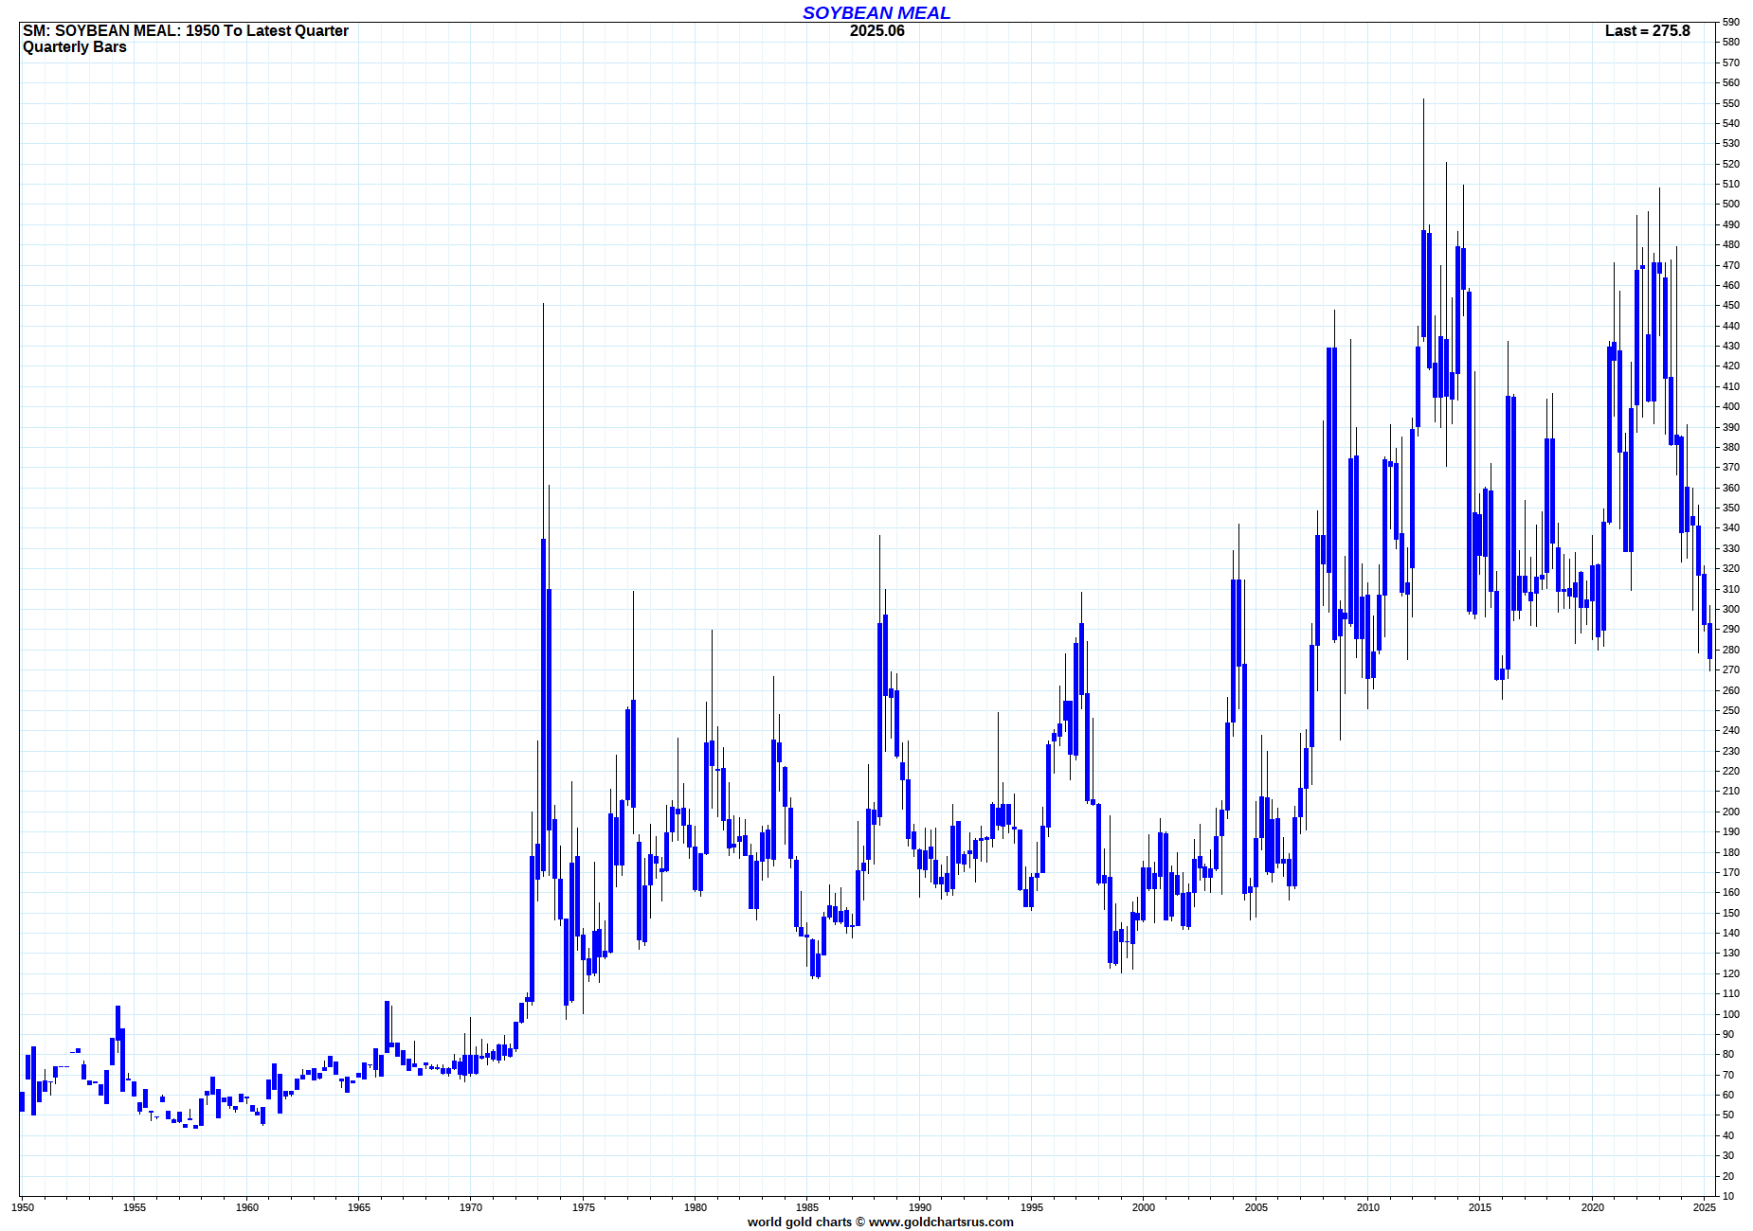Screen dimensions: 1753x1231
Task: Click the 590 price axis label
Action: click(1731, 22)
